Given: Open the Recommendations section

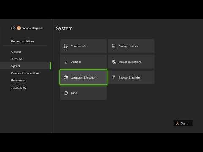Looking at the screenshot, I should coord(22,41).
